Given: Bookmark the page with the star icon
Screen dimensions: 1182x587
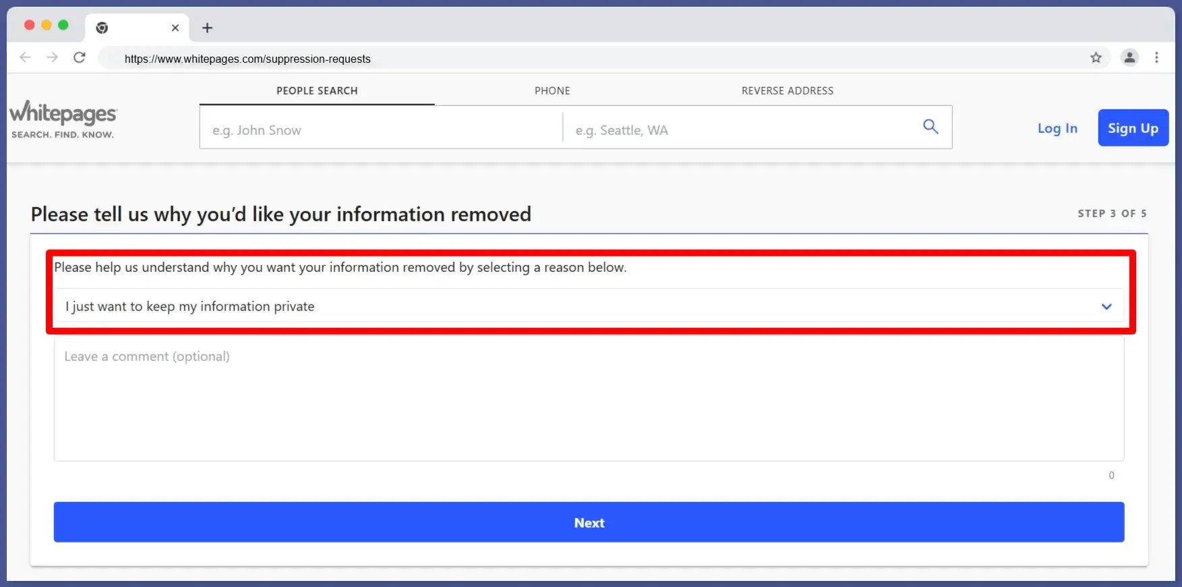Looking at the screenshot, I should (x=1096, y=57).
